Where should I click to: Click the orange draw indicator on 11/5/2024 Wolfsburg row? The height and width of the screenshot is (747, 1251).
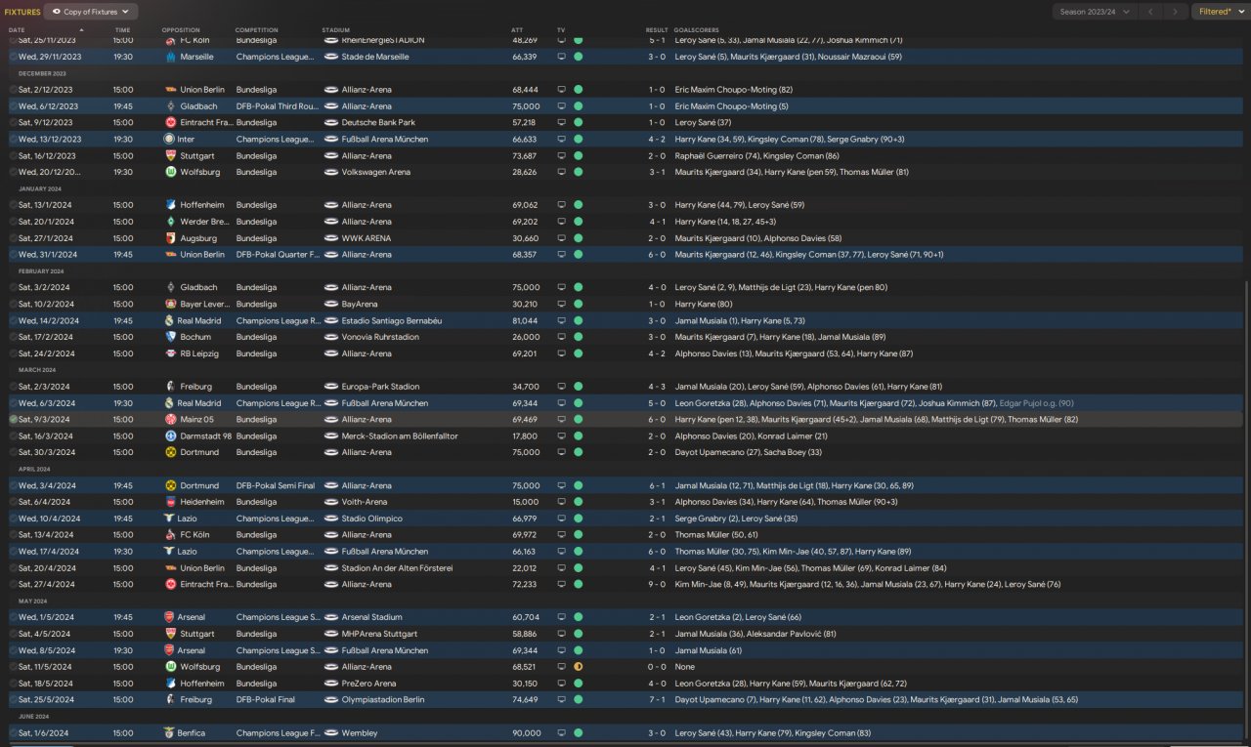tap(578, 667)
